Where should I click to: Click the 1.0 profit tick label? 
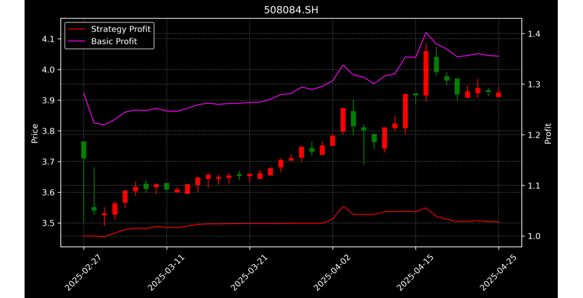[x=534, y=236]
